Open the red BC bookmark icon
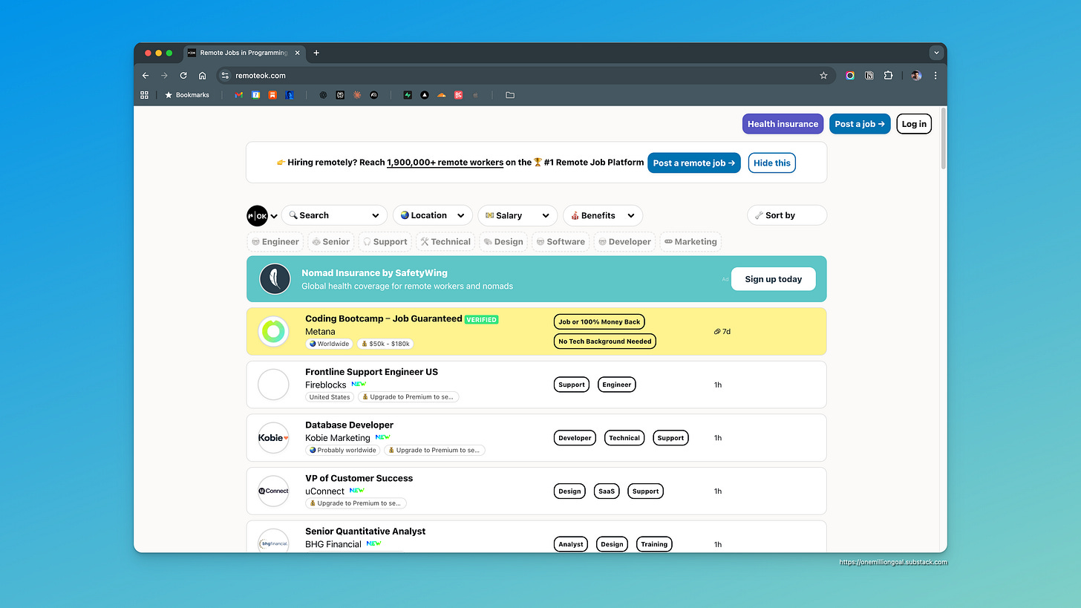 coord(458,95)
